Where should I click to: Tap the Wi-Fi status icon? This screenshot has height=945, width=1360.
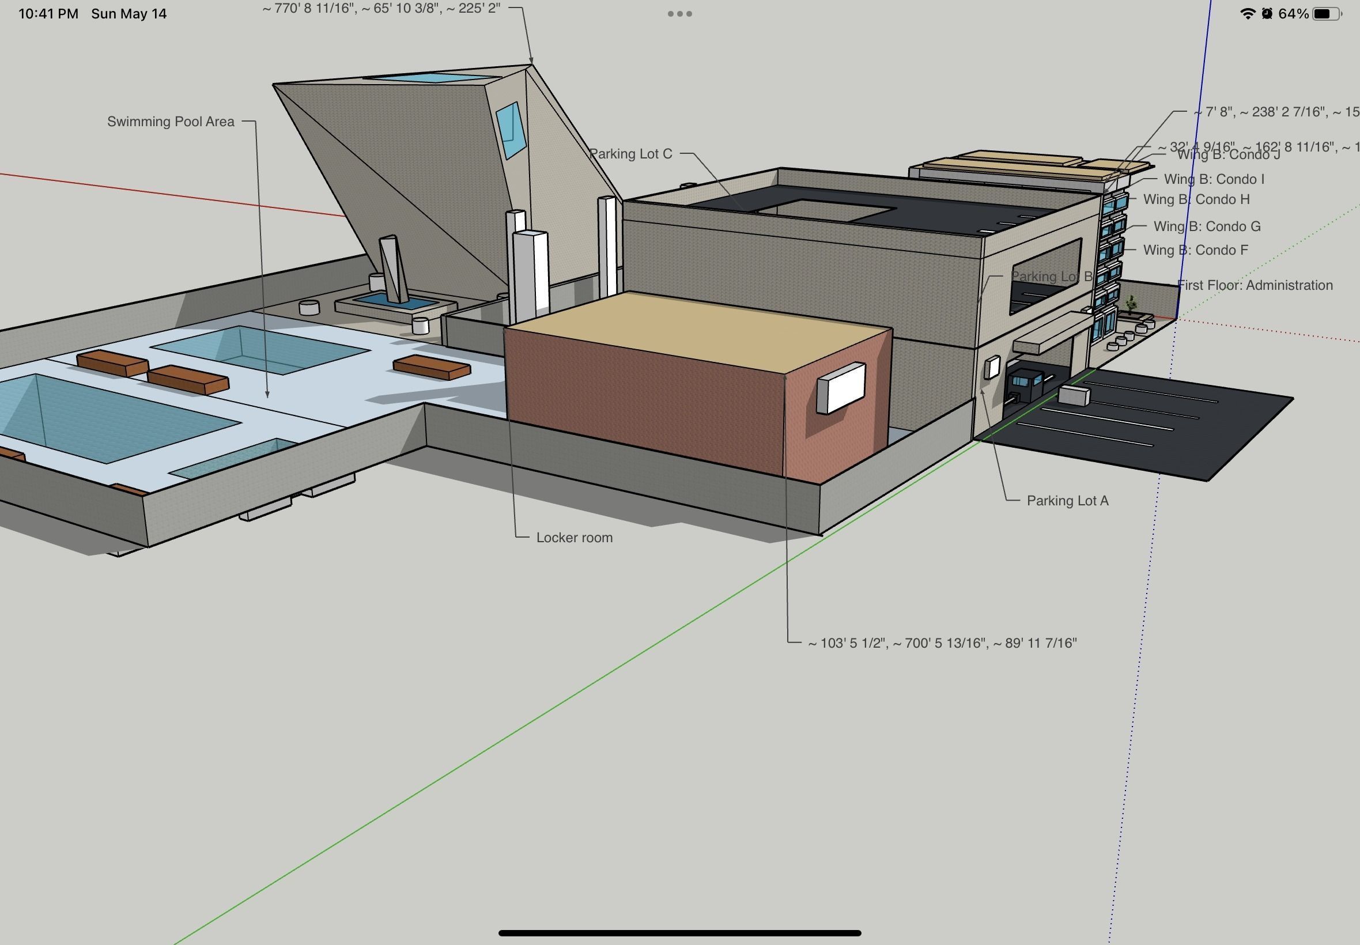[1248, 14]
